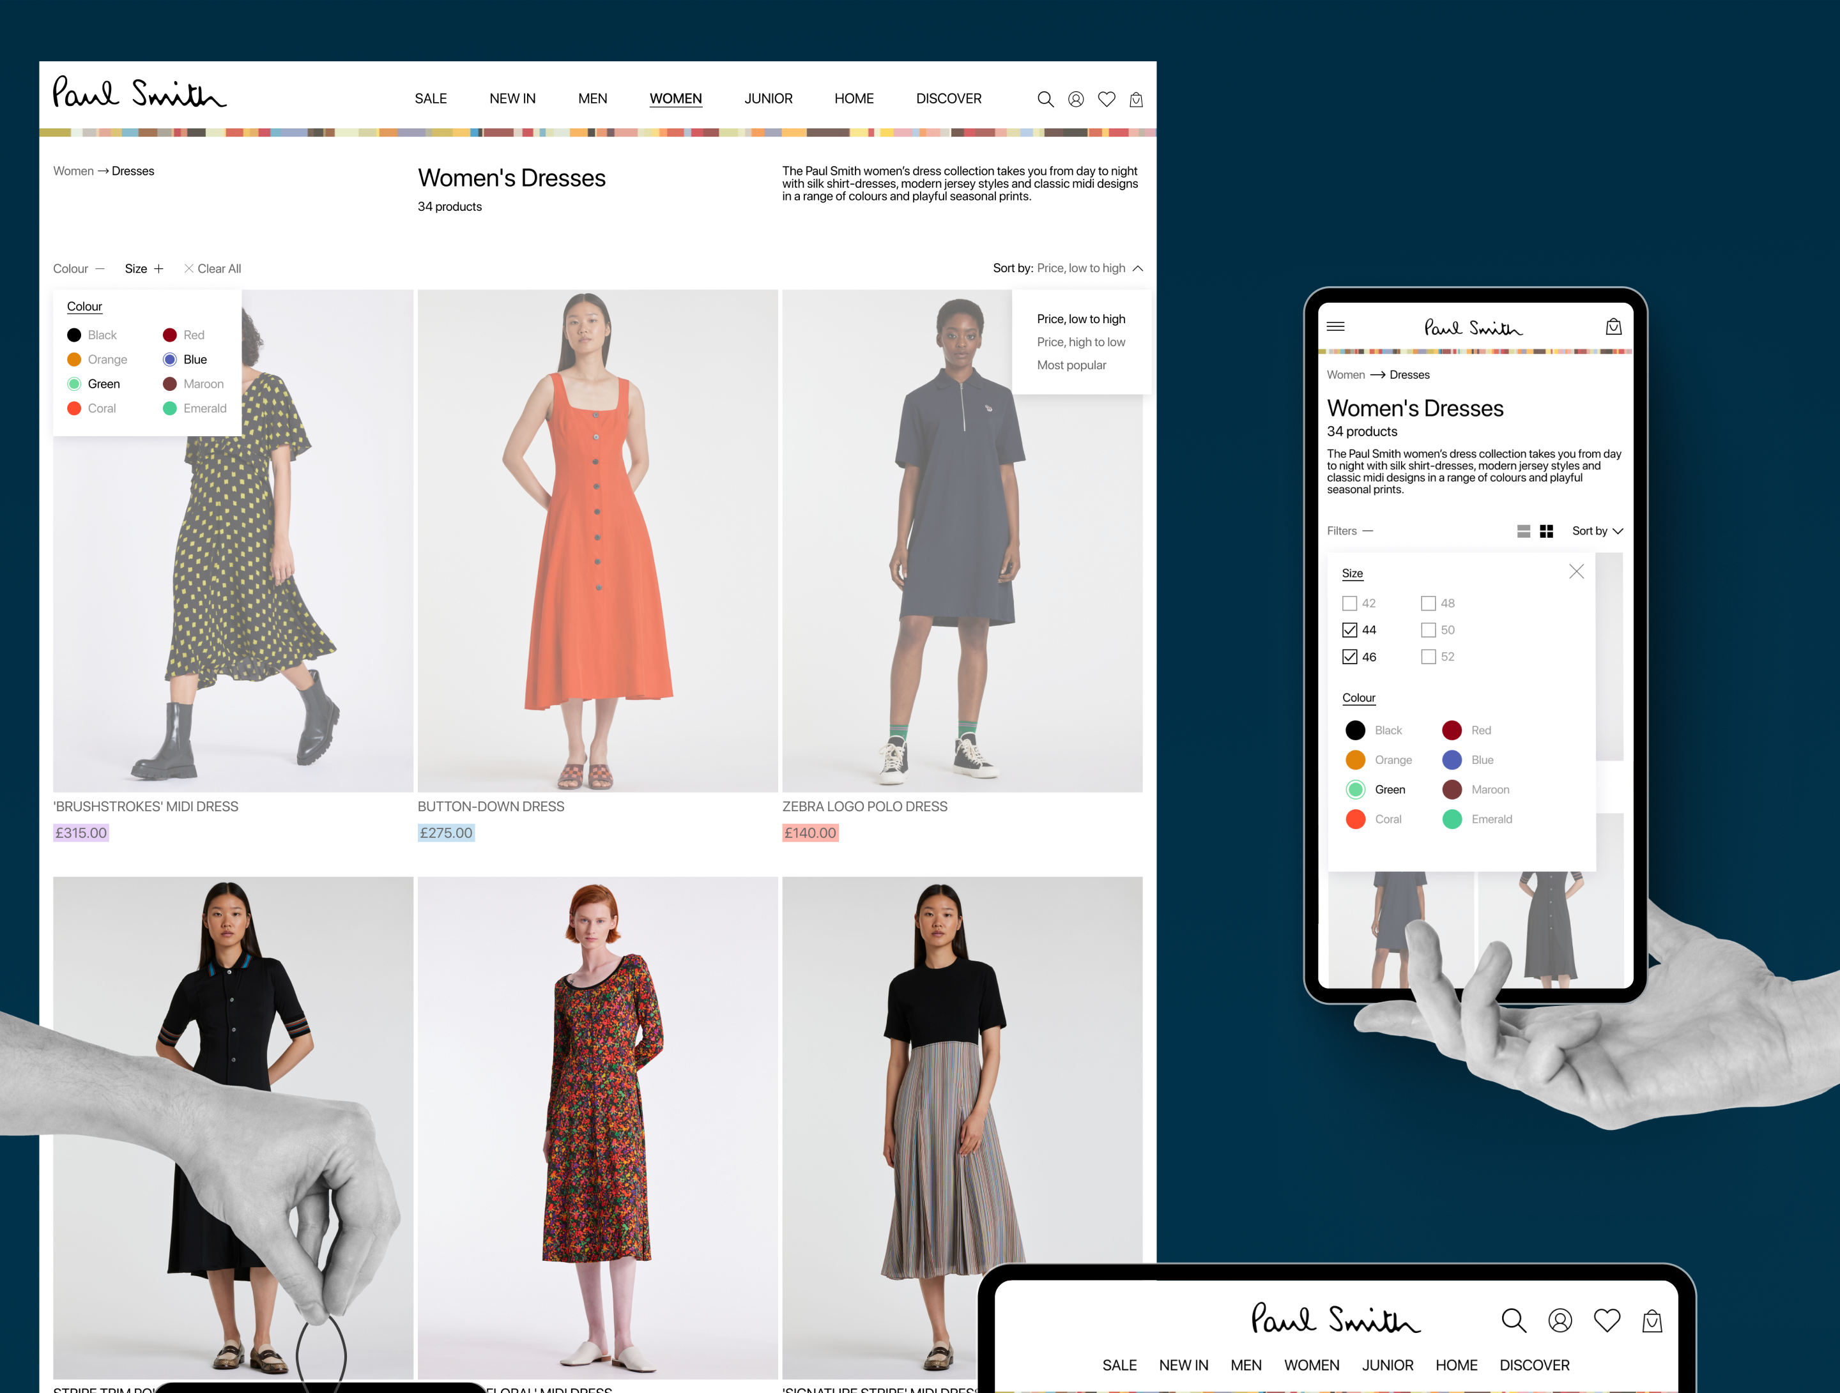This screenshot has width=1840, height=1393.
Task: Open the Button-Down Dress product image
Action: pos(597,540)
